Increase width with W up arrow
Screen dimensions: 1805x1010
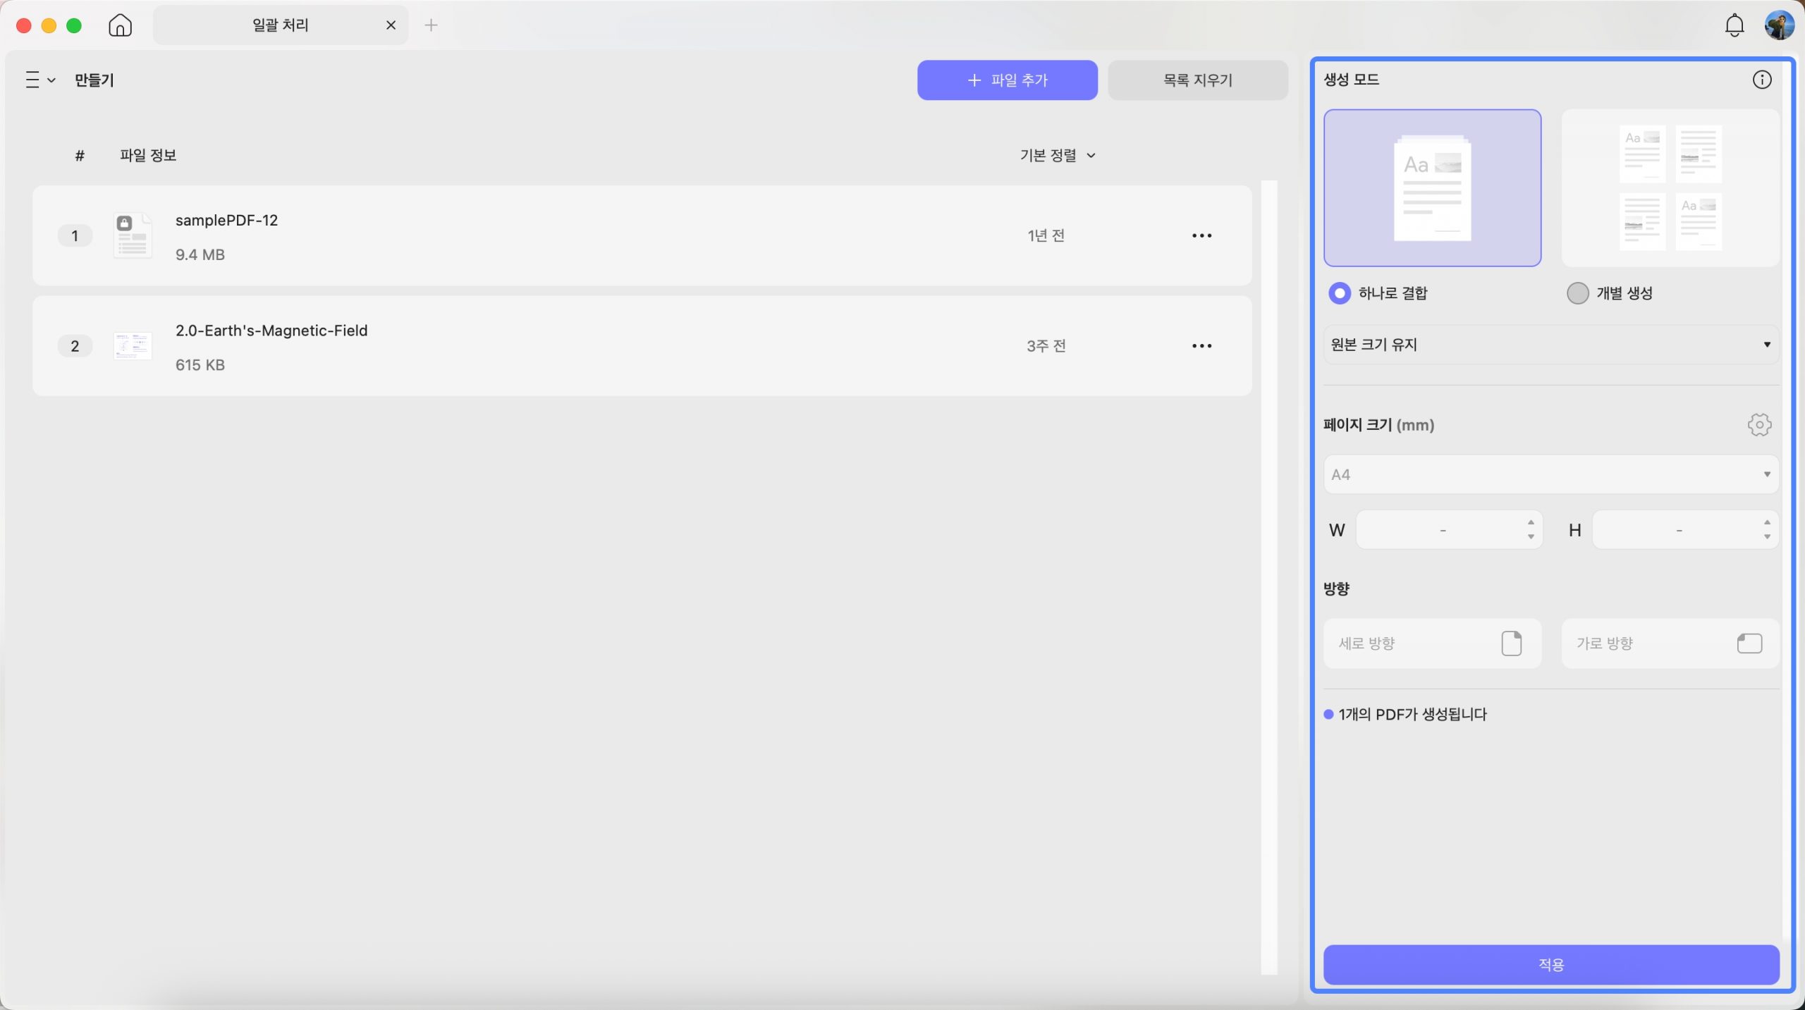(1531, 522)
